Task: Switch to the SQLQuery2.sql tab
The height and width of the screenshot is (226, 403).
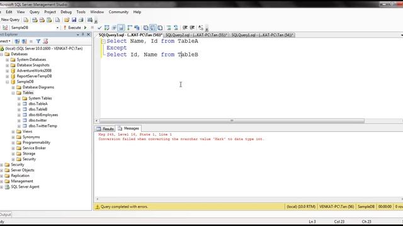Action: pos(196,35)
